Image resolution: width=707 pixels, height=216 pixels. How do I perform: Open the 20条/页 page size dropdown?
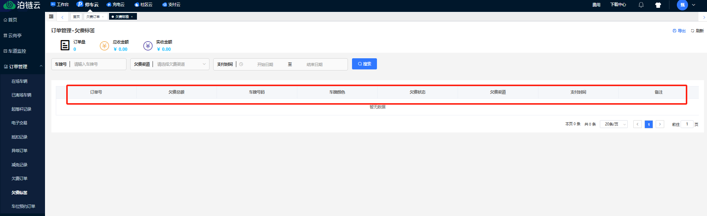pos(614,124)
